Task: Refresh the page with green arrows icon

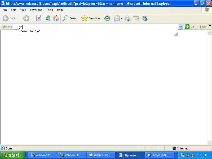Action: [x=47, y=18]
